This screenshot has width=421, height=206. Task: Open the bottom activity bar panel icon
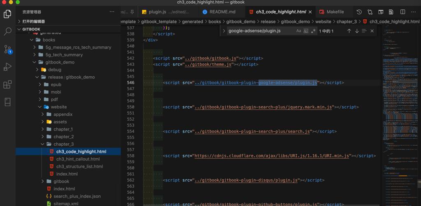click(x=7, y=102)
